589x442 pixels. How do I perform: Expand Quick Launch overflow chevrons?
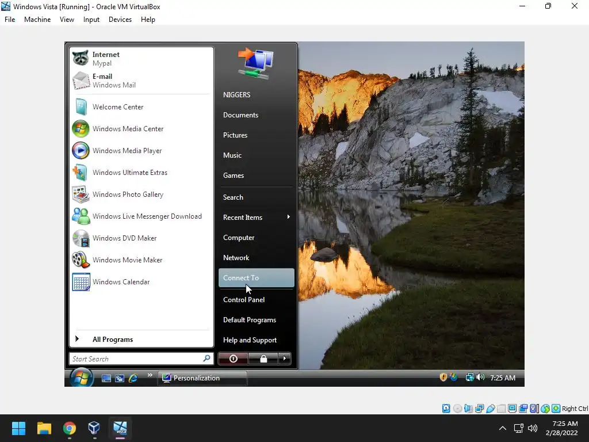(x=150, y=375)
